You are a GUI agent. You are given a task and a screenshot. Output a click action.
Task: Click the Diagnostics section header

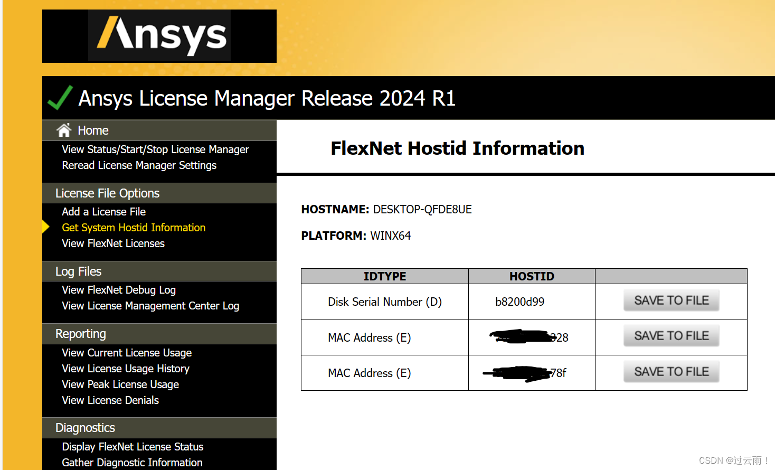[159, 428]
